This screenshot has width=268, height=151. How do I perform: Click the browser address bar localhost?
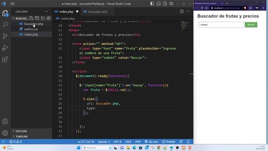227,8
